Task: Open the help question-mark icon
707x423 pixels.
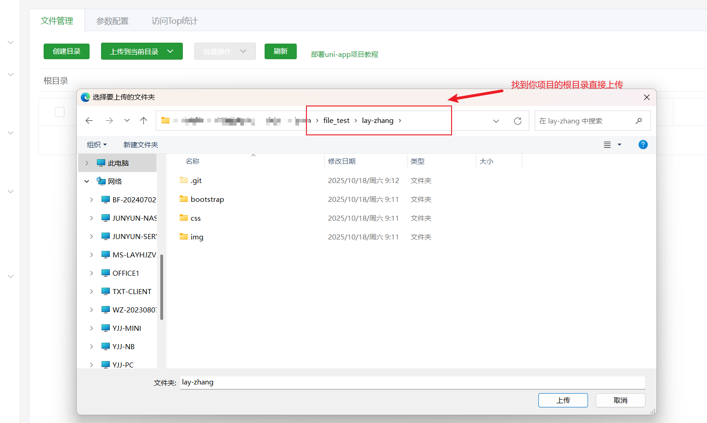Action: point(643,144)
